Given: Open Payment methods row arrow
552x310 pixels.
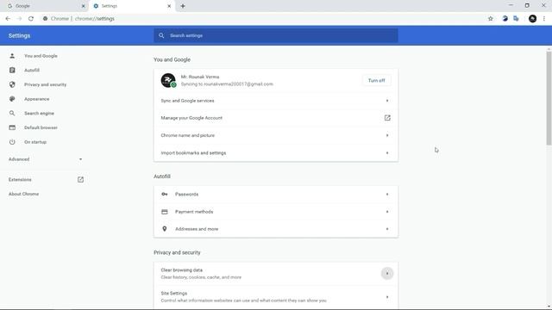Looking at the screenshot, I should coord(387,212).
